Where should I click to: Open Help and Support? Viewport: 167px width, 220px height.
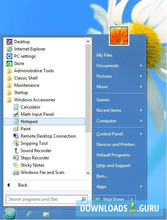click(x=113, y=166)
